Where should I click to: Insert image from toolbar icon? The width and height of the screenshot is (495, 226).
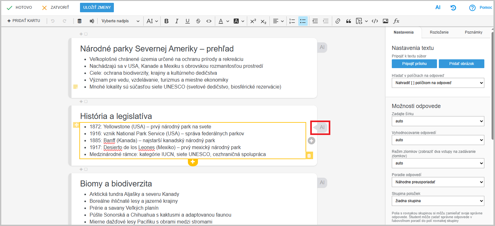tap(386, 21)
